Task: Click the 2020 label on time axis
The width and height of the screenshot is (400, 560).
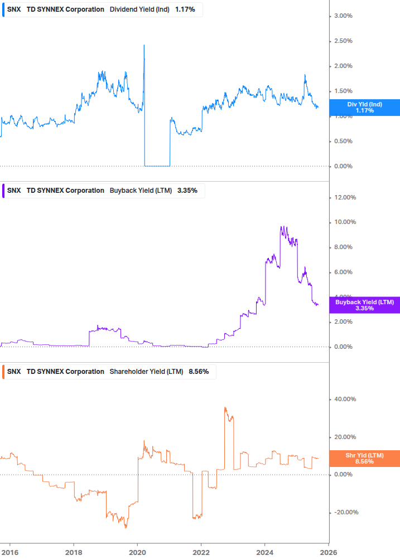Action: (137, 553)
